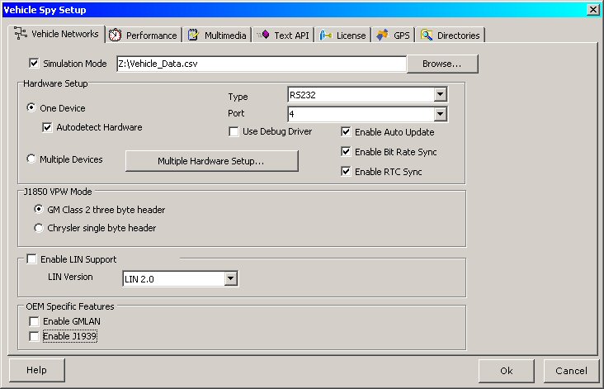Click the Text API tab icon
This screenshot has width=604, height=389.
click(262, 36)
